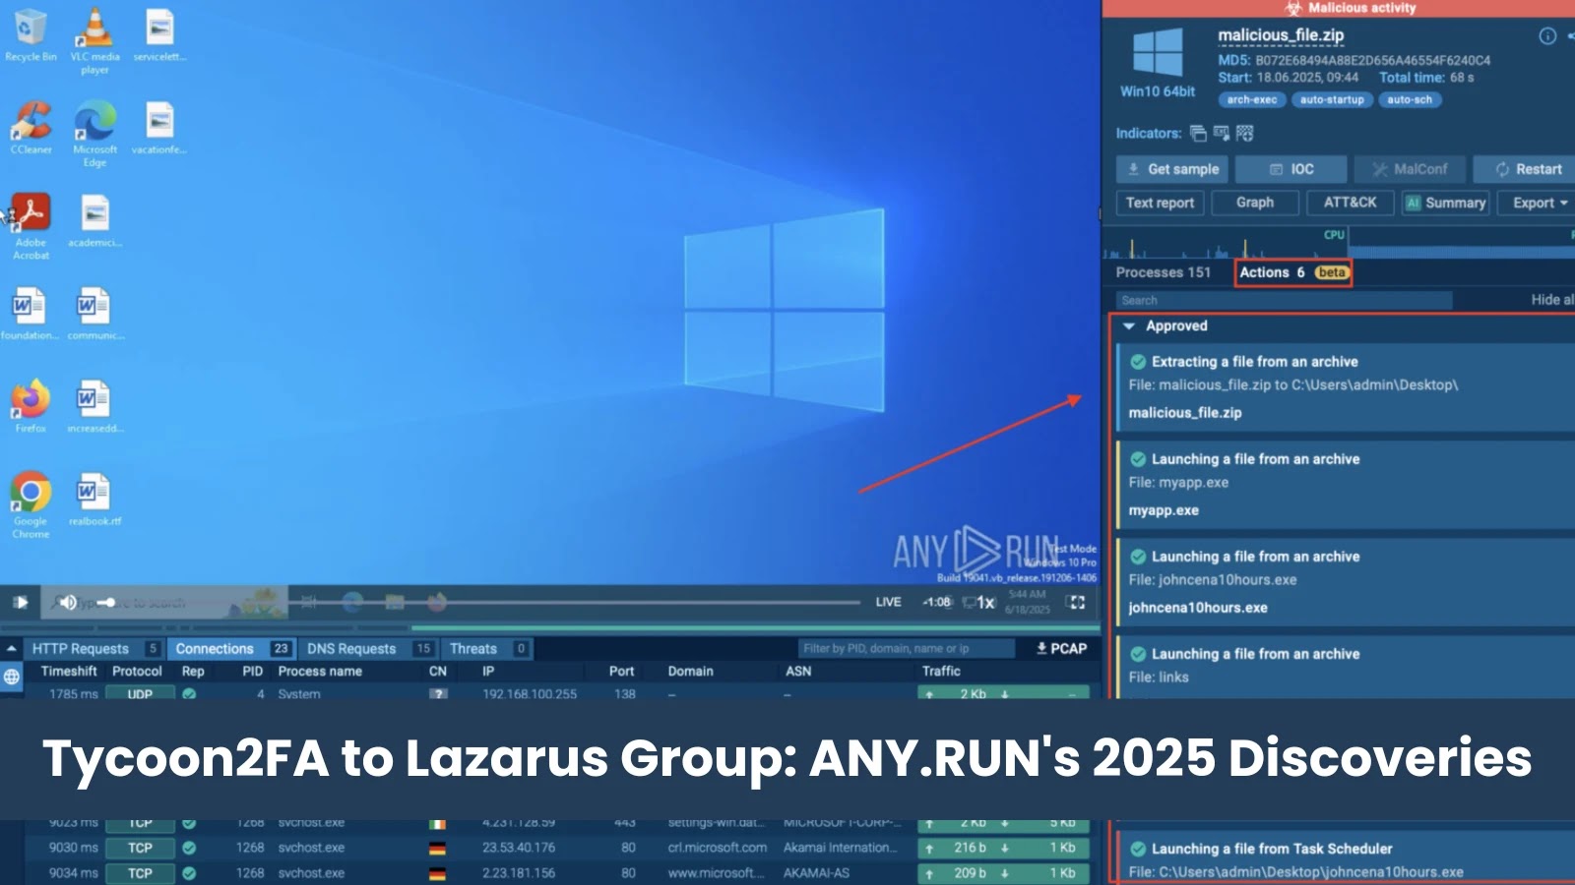Collapse the network requests panel with the arrow
Viewport: 1575px width, 885px height.
(14, 649)
